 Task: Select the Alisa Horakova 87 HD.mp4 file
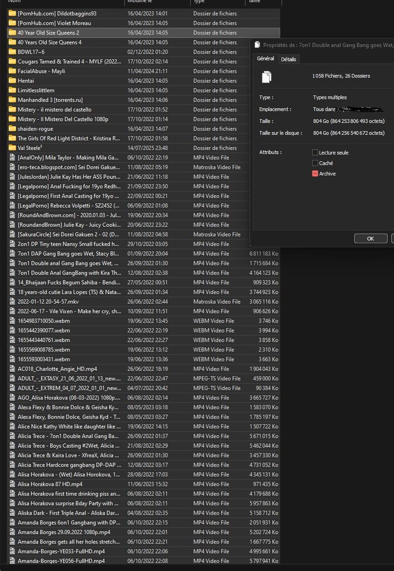point(50,484)
